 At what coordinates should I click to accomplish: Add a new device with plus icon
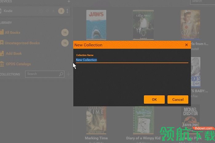click(69, 1)
